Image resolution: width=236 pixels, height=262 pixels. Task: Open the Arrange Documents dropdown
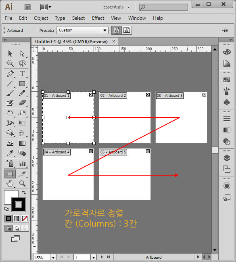(46, 7)
